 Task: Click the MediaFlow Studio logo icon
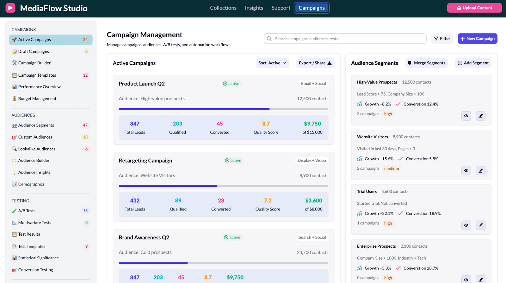coord(10,8)
